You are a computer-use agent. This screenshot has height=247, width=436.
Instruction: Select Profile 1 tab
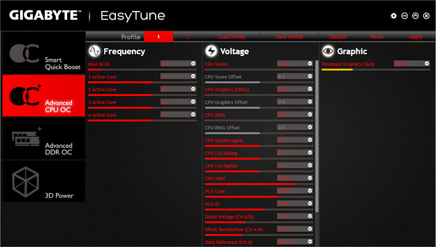click(x=159, y=37)
